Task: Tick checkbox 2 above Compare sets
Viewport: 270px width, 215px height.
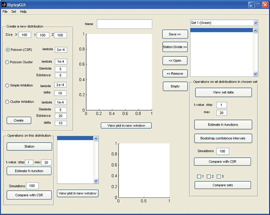Action: point(209,177)
